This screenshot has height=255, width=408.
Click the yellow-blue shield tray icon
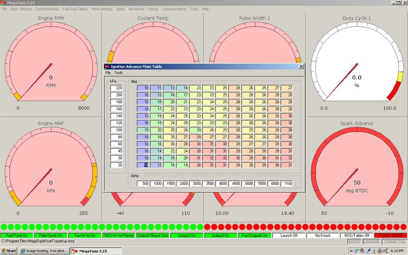(379, 251)
